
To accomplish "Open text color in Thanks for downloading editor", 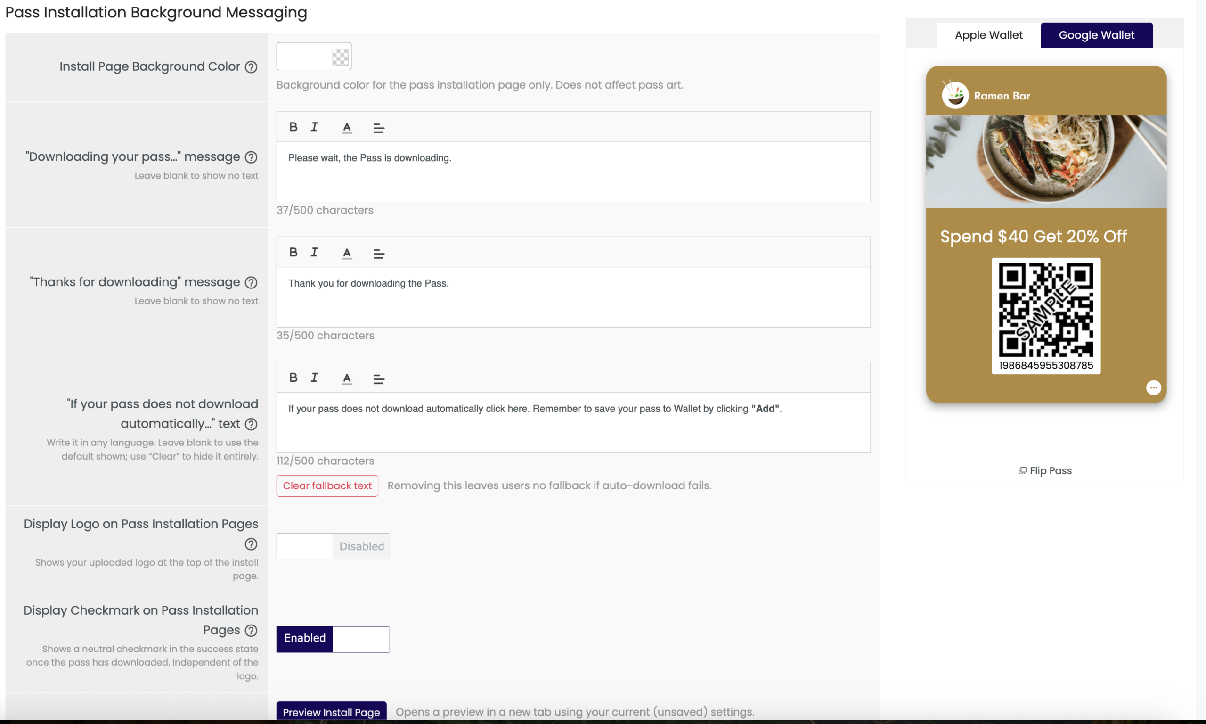I will tap(347, 253).
